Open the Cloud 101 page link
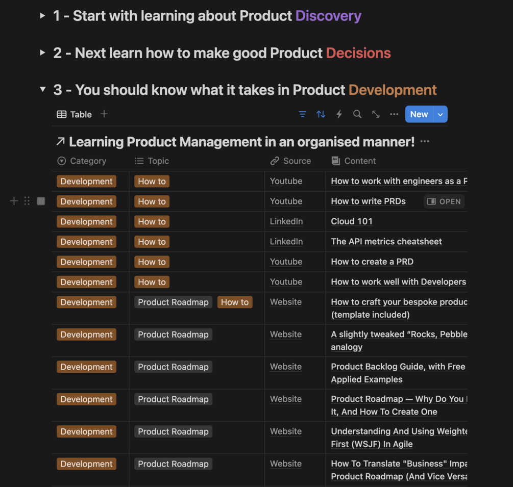The image size is (513, 487). click(352, 221)
